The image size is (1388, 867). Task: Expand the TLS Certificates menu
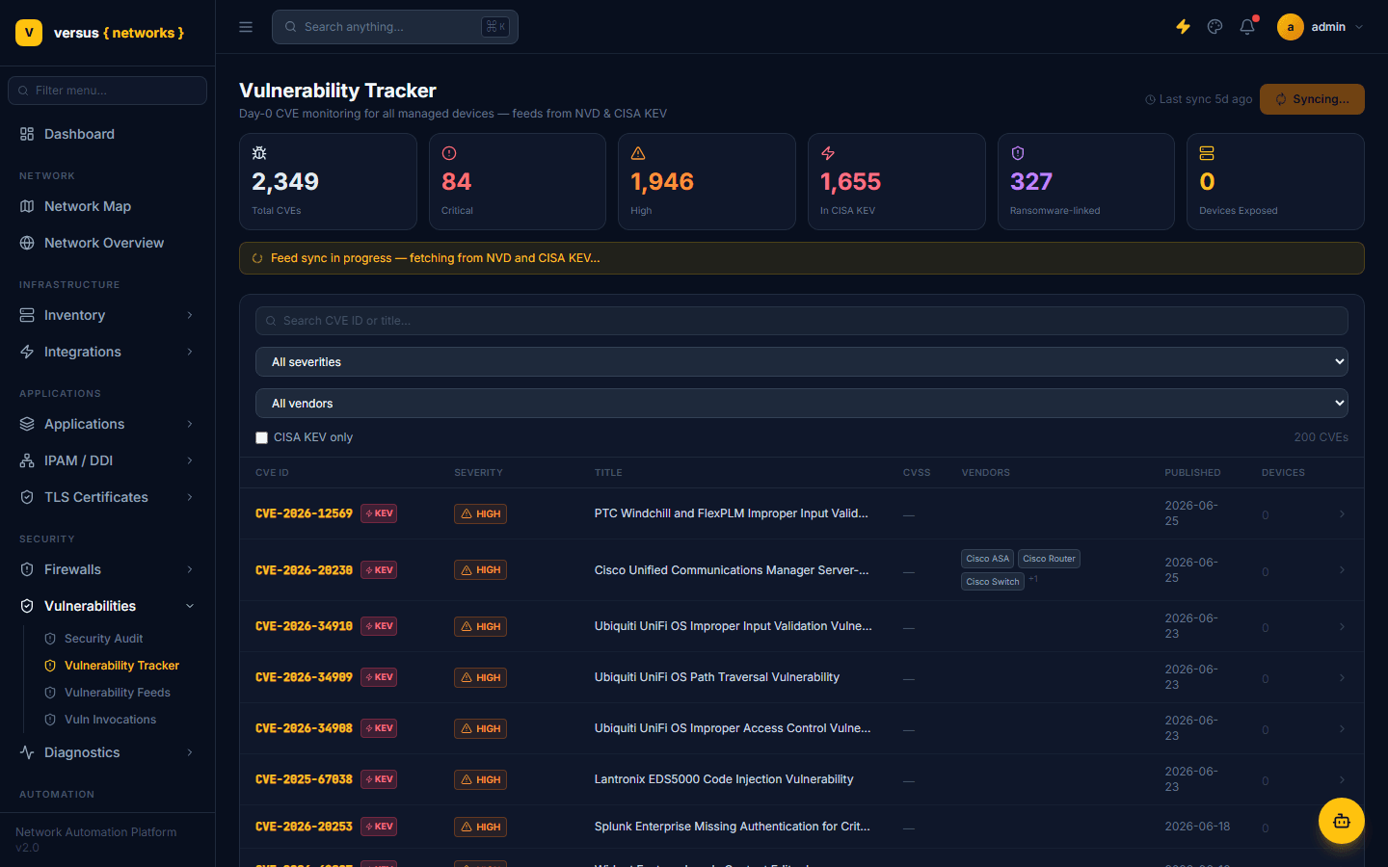tap(107, 497)
